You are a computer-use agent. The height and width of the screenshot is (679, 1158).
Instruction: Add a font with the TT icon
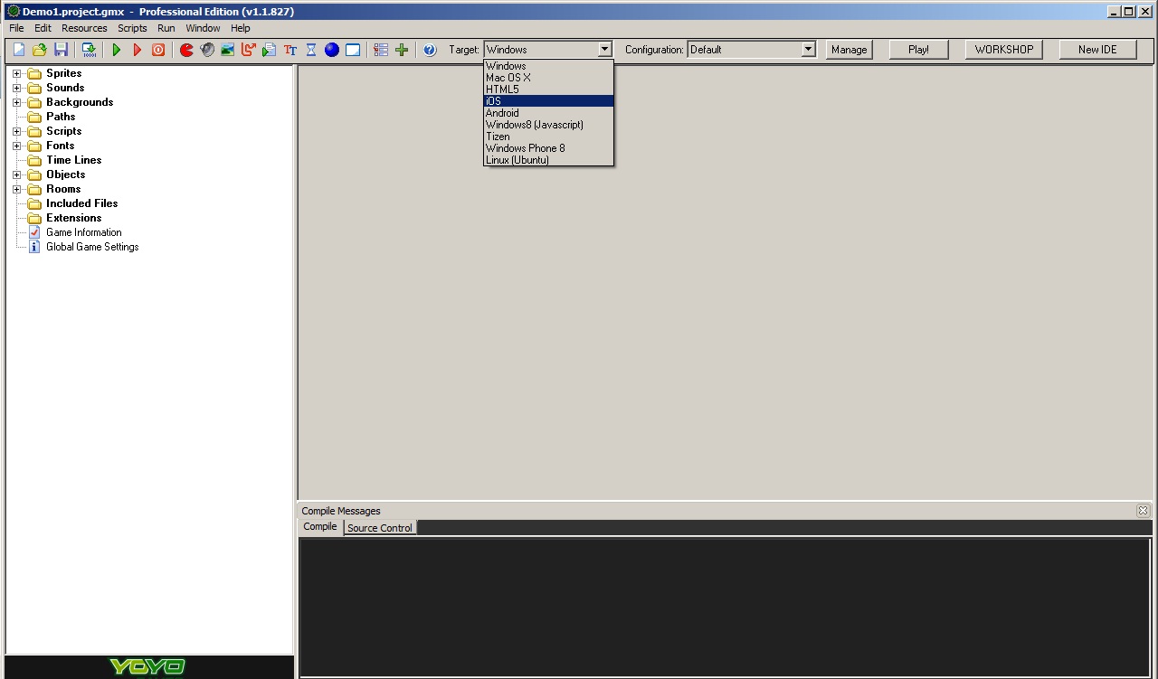(x=290, y=50)
